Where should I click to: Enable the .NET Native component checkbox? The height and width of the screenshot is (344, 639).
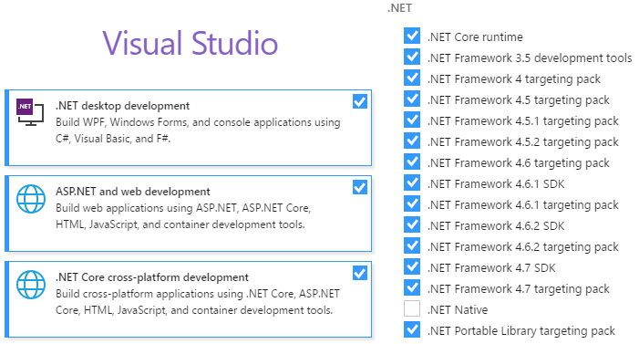pos(412,308)
